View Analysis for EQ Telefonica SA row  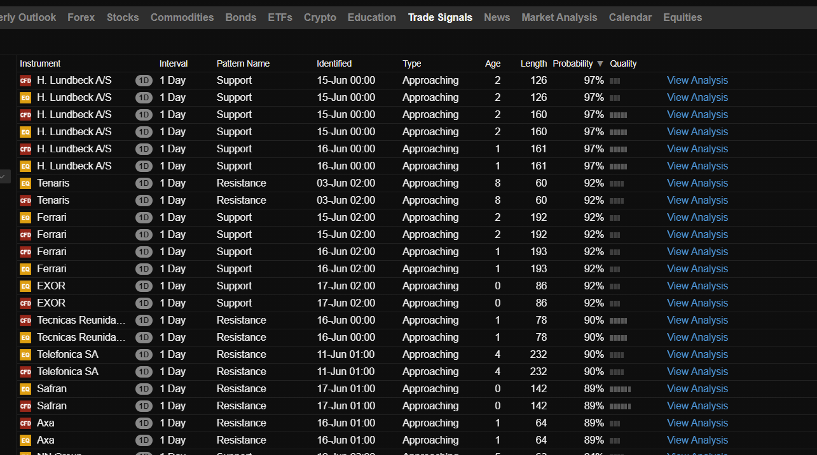697,355
